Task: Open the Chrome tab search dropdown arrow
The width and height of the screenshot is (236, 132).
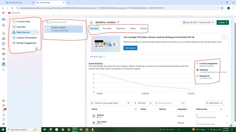Action: click(x=2, y=3)
